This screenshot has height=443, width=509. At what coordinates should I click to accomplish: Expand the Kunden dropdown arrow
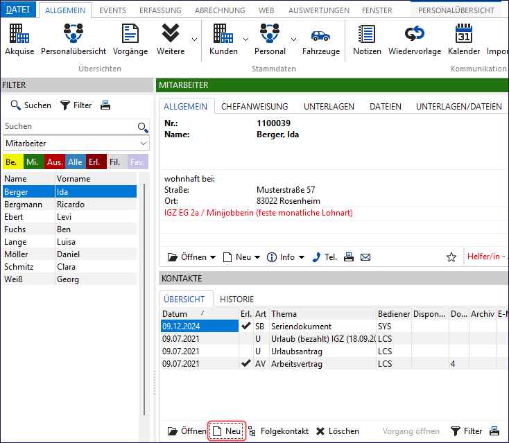click(x=246, y=40)
